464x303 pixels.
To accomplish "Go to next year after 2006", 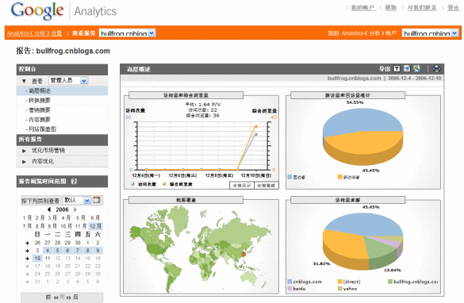I will 75,209.
